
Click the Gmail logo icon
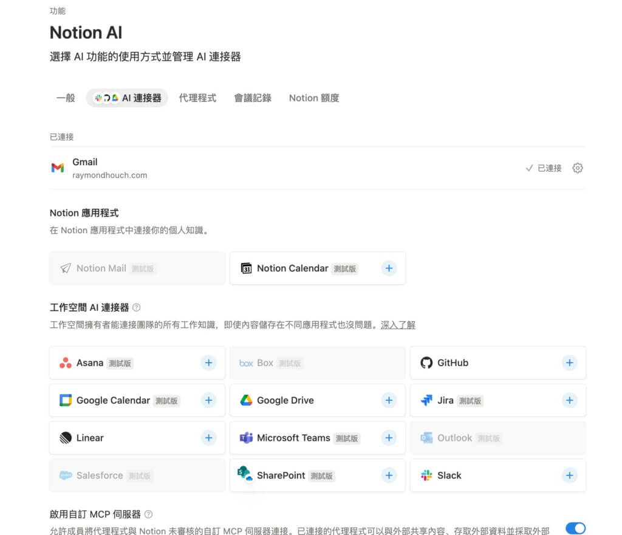(58, 168)
